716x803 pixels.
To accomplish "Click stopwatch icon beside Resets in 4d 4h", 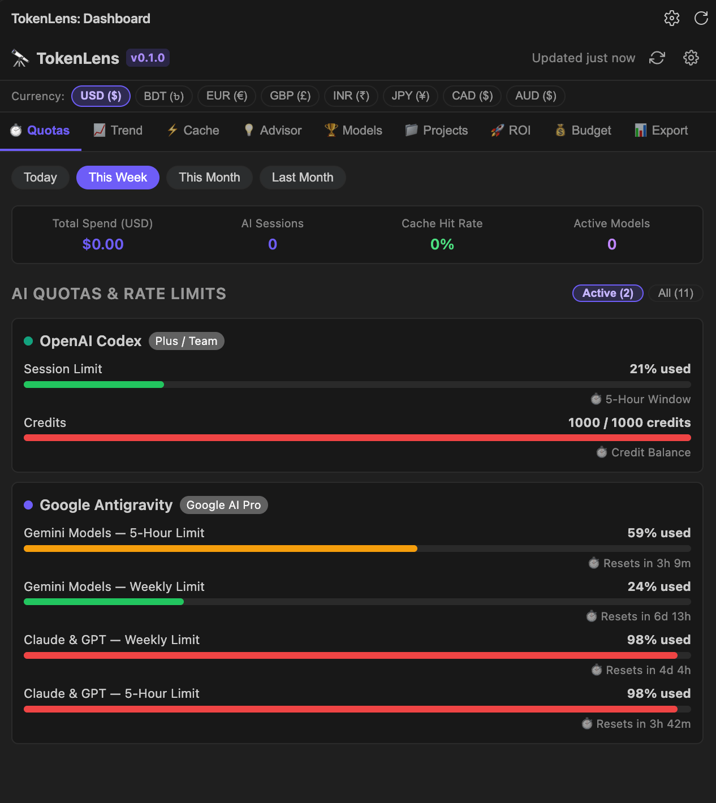I will point(597,670).
